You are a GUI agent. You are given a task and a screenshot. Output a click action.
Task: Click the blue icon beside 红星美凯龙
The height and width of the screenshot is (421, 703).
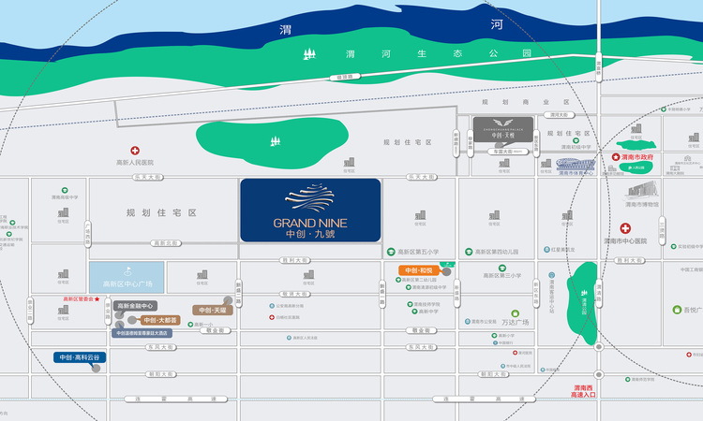(547, 250)
